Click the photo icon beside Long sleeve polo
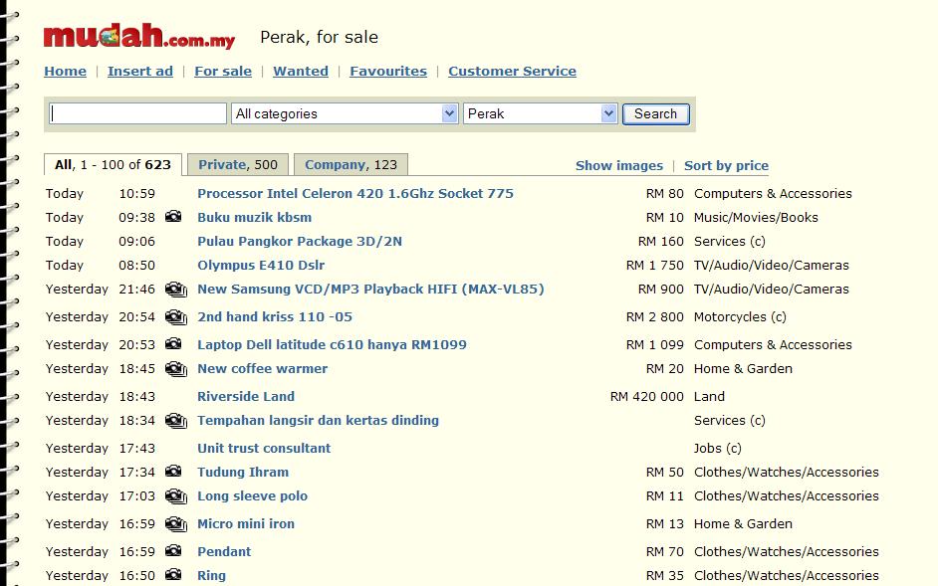This screenshot has height=586, width=938. [x=176, y=495]
